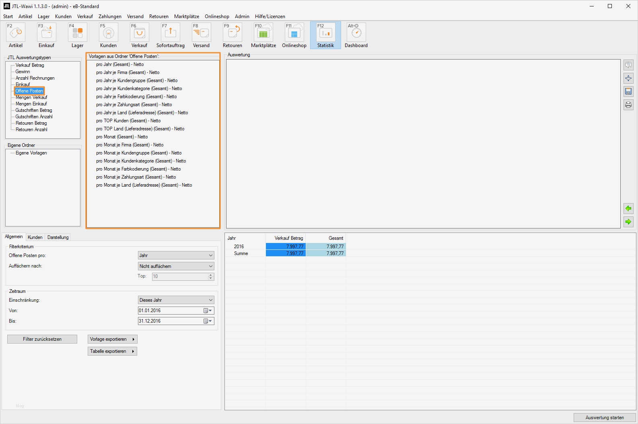Select template 'pro Jahr (Gesamt) - Netto'
Screen dimensions: 638x424
[x=120, y=64]
